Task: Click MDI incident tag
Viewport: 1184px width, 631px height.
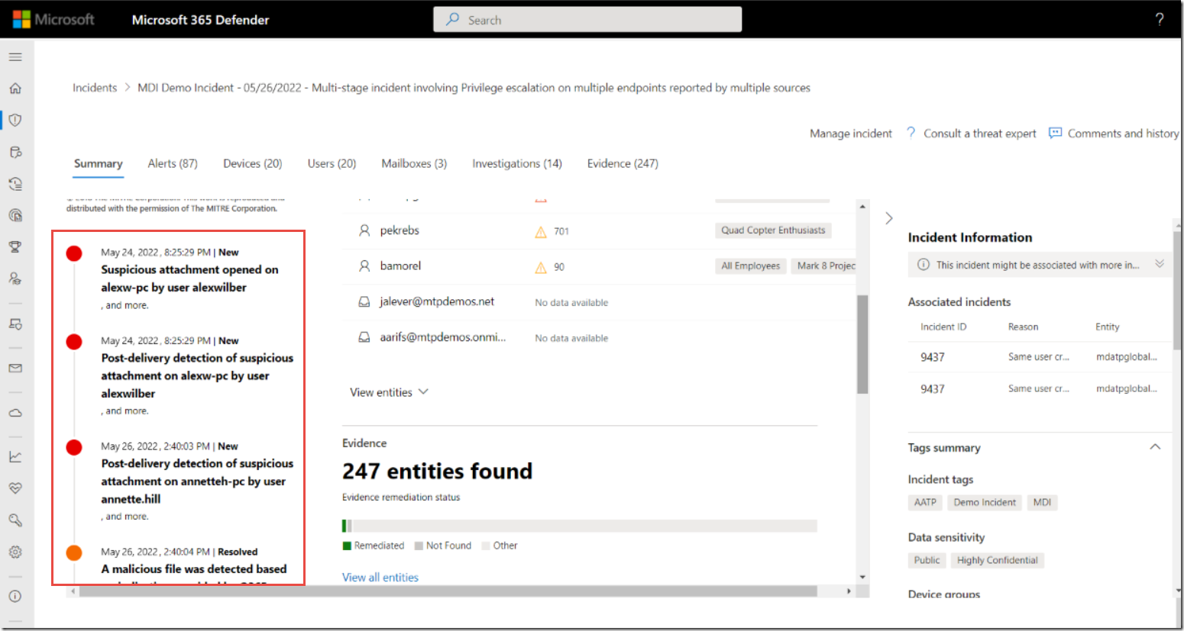Action: point(1042,502)
